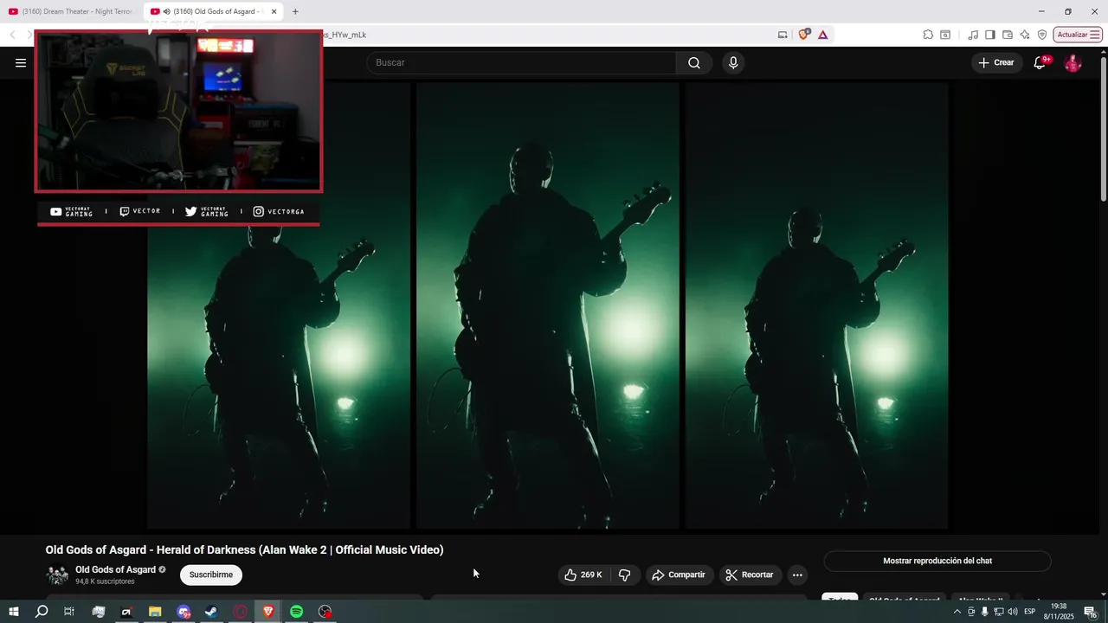Open tab search icon in toolbar

945,35
